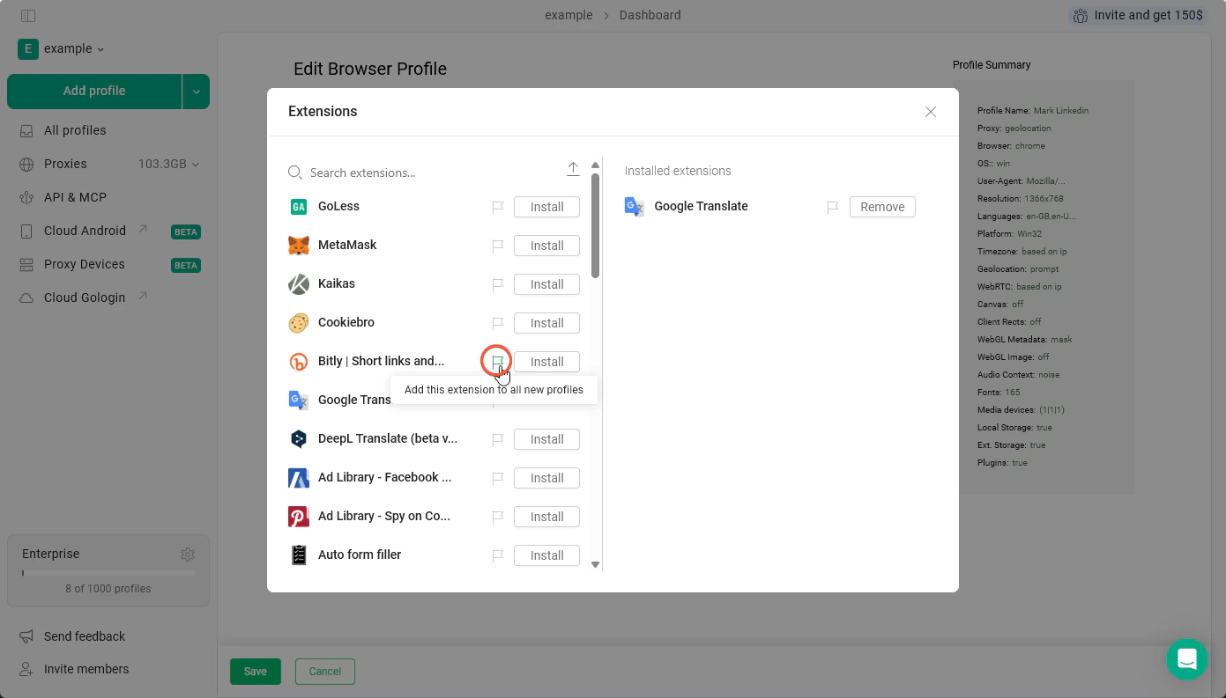The width and height of the screenshot is (1226, 698).
Task: Click the upload extension icon above the list
Action: [x=573, y=168]
